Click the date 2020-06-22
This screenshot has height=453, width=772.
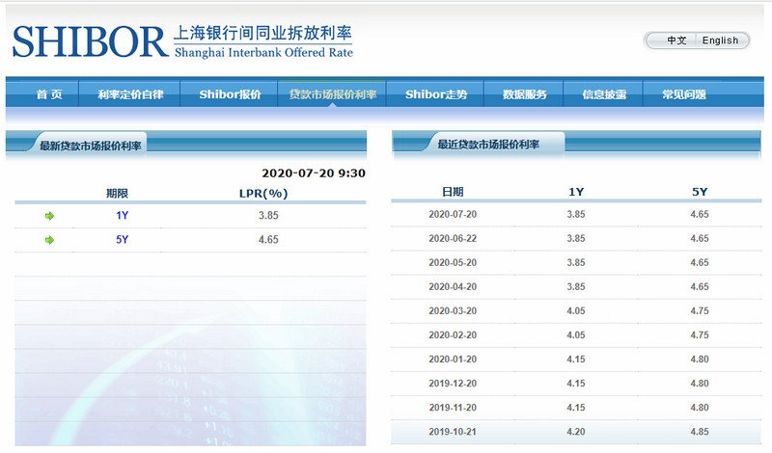coord(453,239)
